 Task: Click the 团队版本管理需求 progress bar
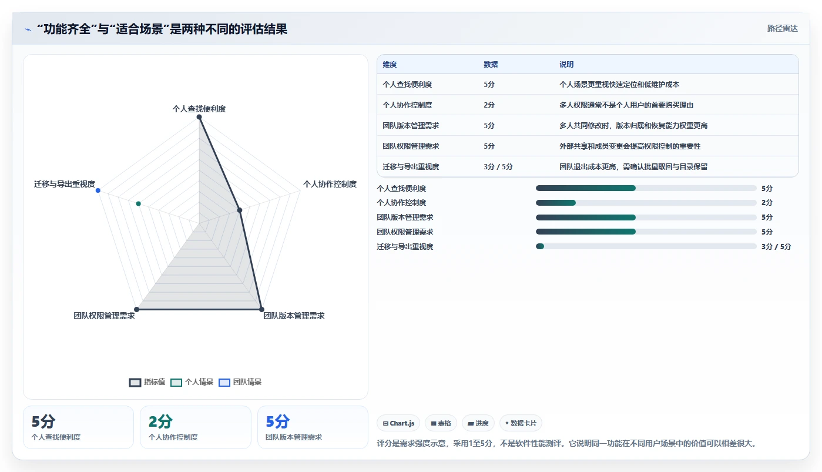pyautogui.click(x=646, y=217)
